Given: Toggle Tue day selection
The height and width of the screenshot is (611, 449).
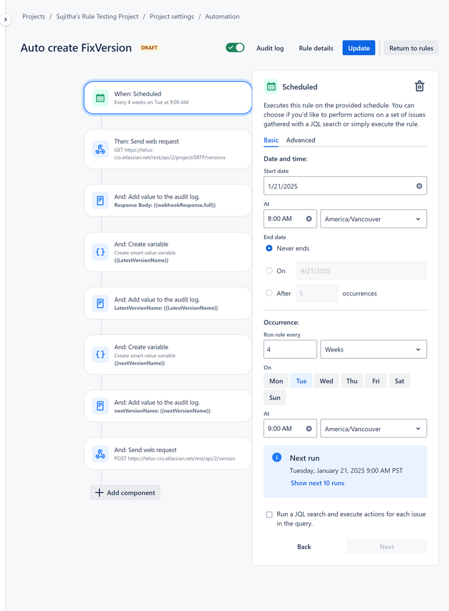Looking at the screenshot, I should 301,380.
